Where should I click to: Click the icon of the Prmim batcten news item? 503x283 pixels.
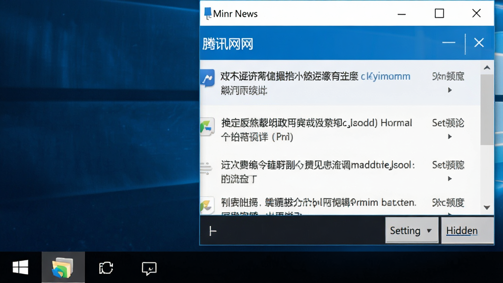tap(207, 205)
